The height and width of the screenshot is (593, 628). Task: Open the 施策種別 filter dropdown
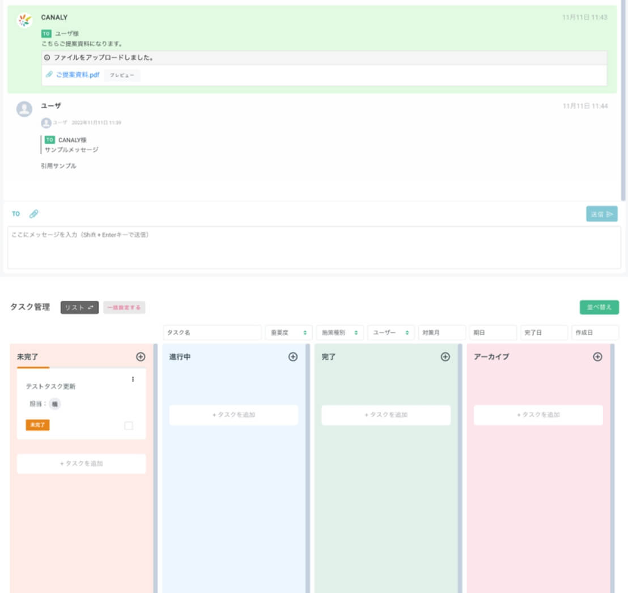(x=340, y=333)
